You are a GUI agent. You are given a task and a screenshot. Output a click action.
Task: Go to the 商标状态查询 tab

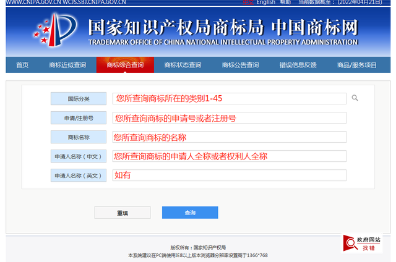coord(183,65)
